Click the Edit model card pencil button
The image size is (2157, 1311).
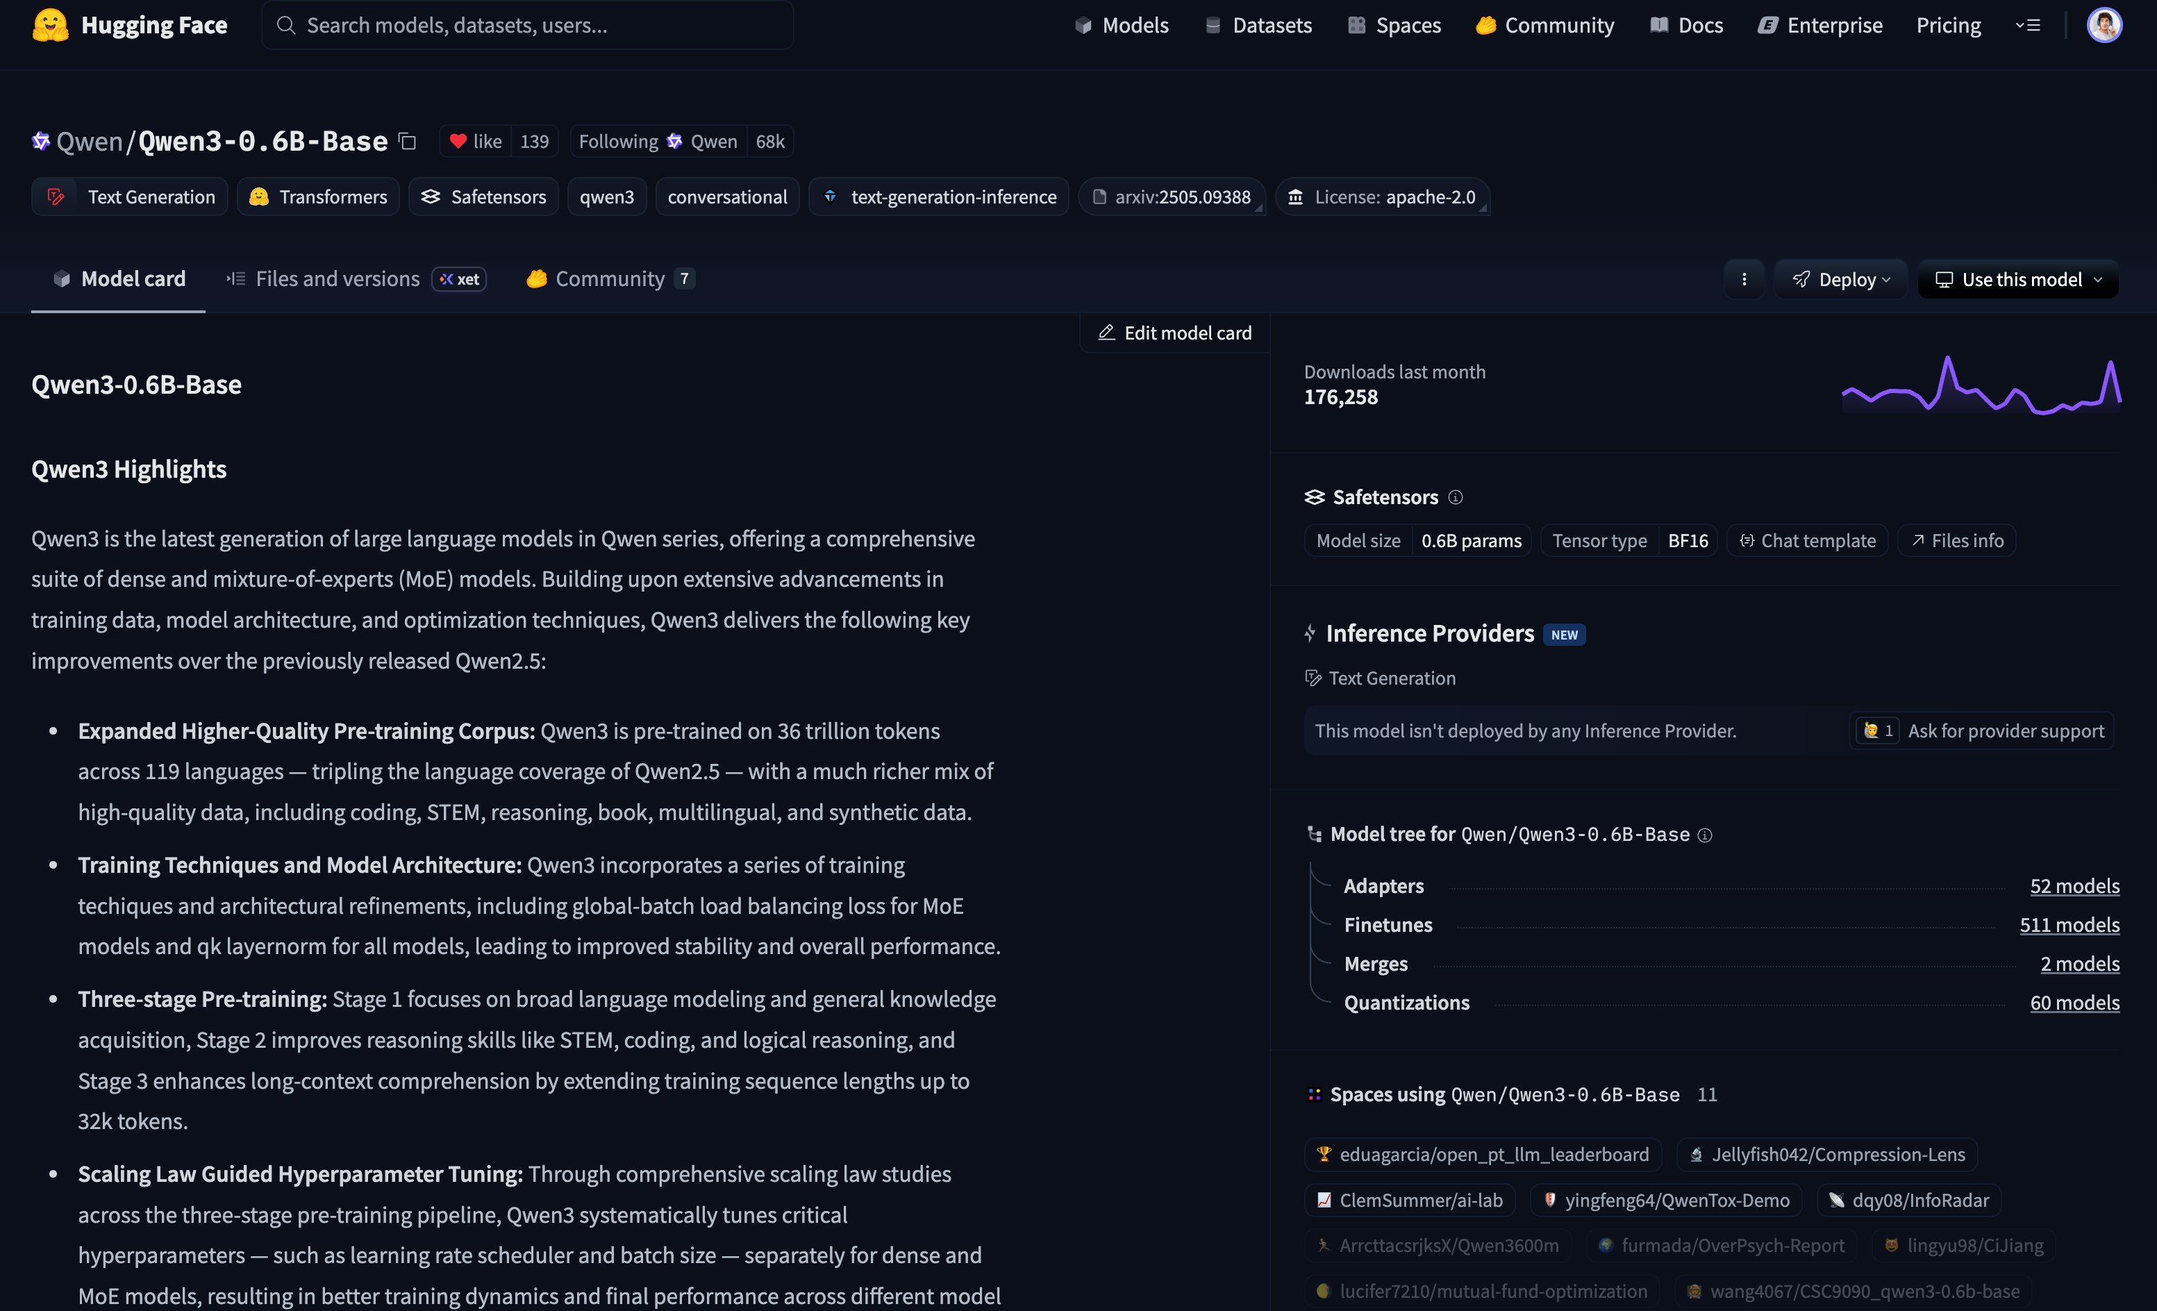pos(1175,333)
